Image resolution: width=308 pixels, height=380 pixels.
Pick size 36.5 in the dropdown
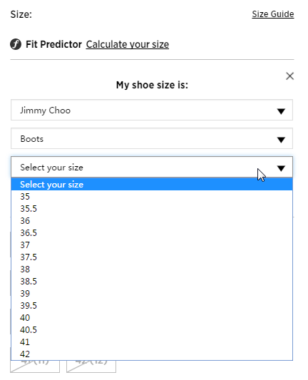tap(152, 233)
